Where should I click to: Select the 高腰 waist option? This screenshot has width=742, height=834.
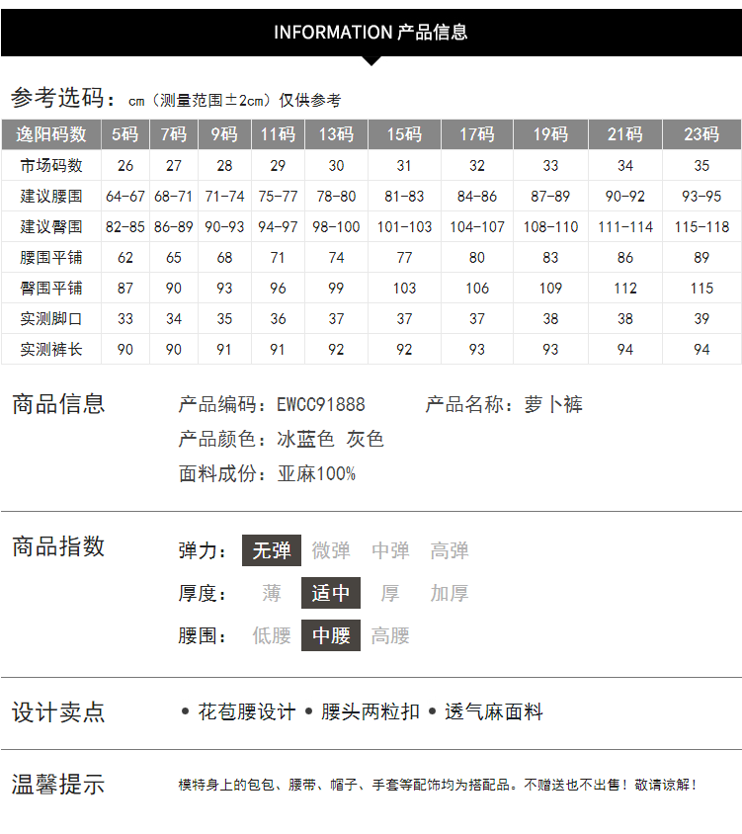[390, 635]
